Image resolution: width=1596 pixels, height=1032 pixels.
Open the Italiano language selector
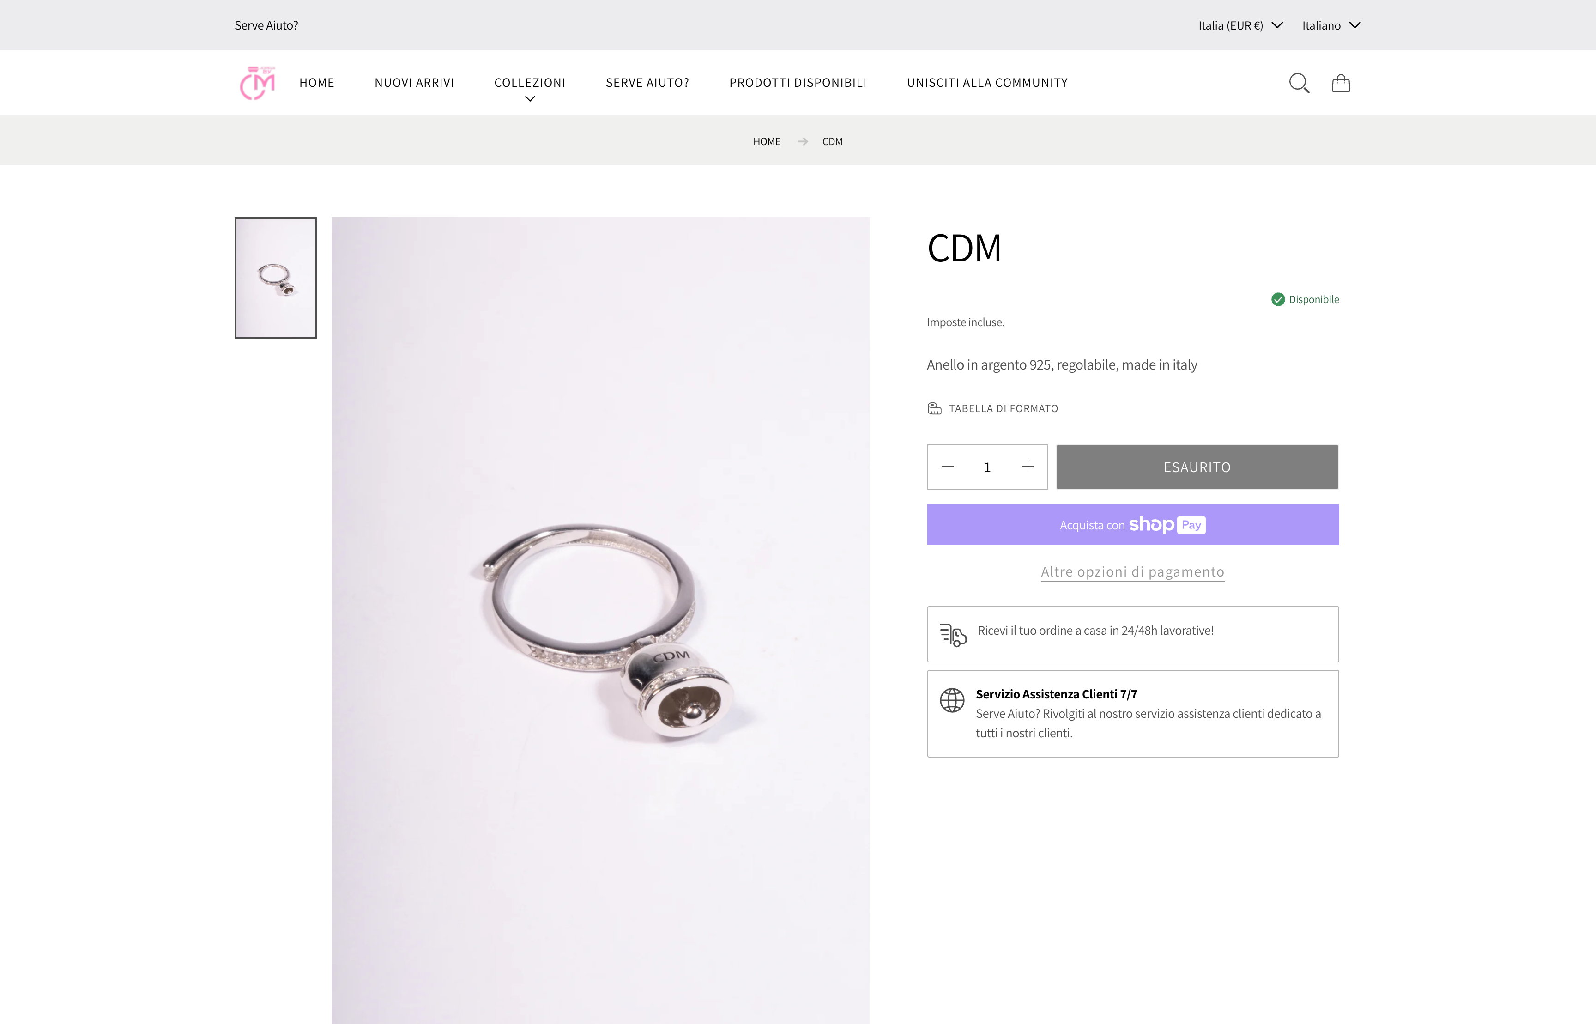(x=1331, y=25)
